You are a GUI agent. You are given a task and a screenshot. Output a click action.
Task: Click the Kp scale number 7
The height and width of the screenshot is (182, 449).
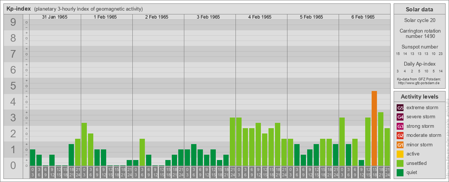(13, 54)
